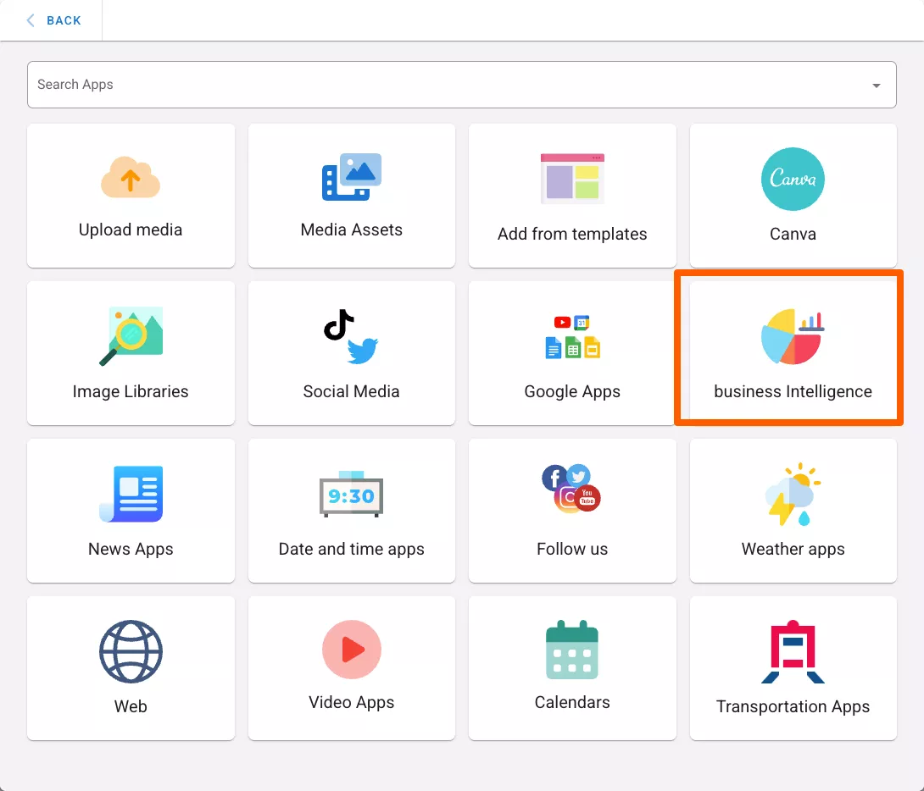
Task: Open the Weather apps icon
Action: (793, 494)
